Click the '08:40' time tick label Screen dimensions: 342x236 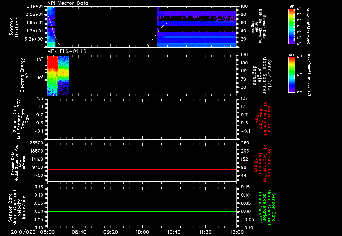coord(79,232)
